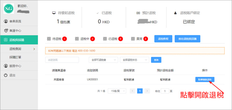232x110 pixels.
Task: Click the blue 查詢 button
Action: pos(156,60)
